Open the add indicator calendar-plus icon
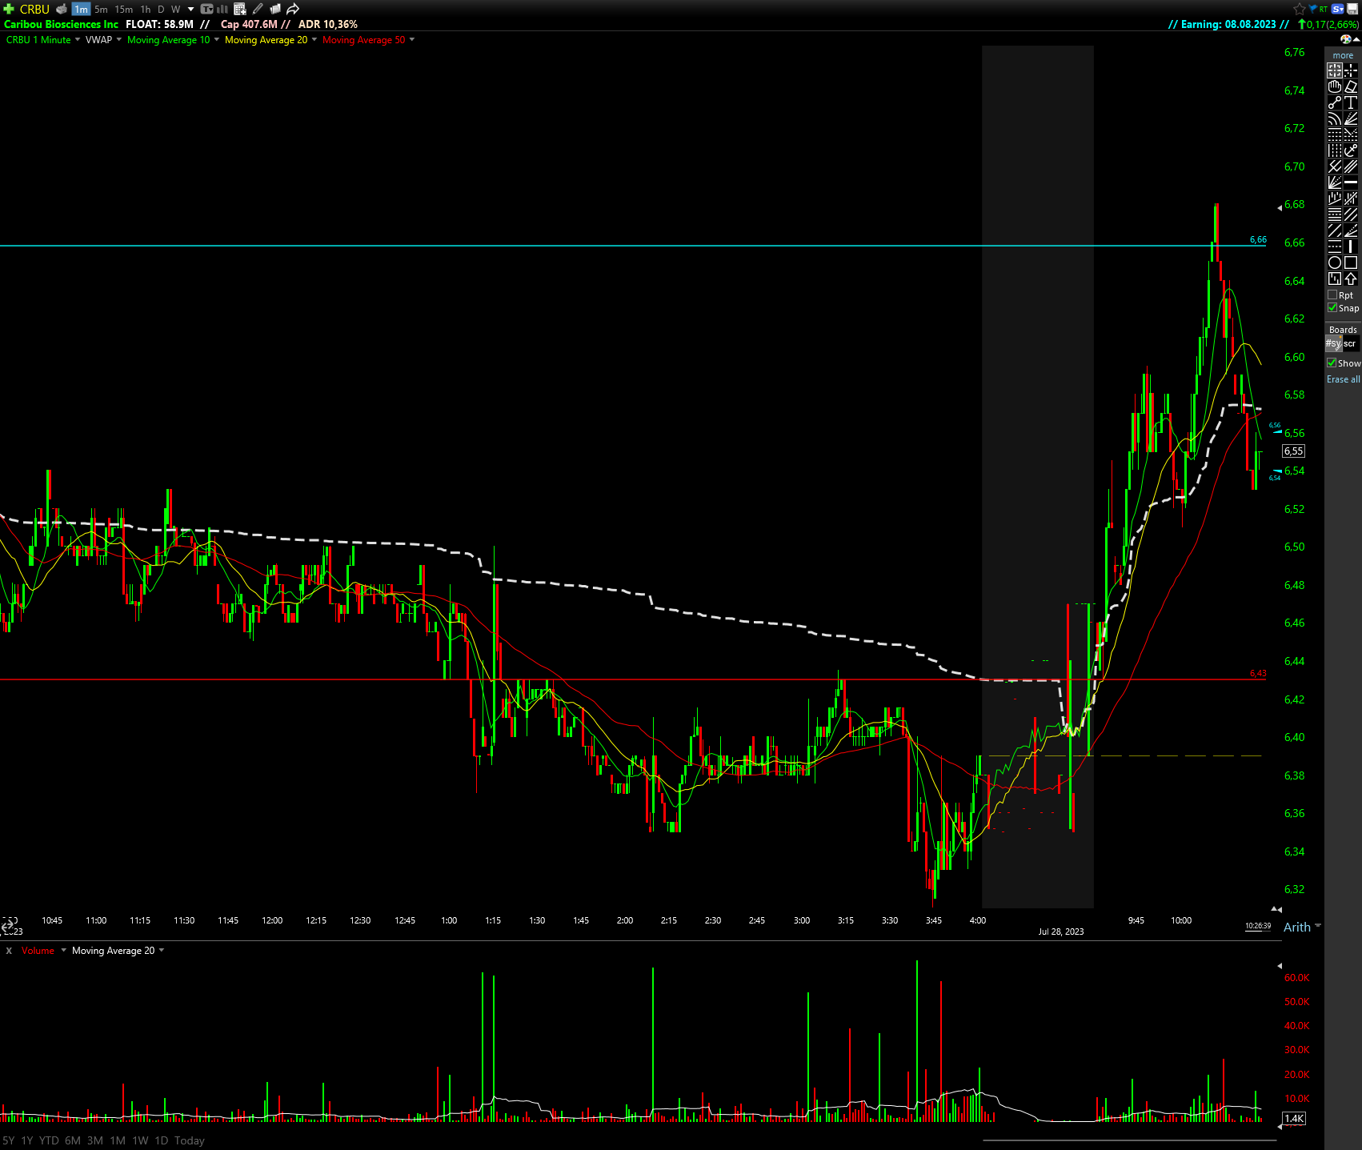This screenshot has height=1150, width=1362. (239, 9)
